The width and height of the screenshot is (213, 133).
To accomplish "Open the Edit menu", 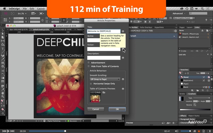I will (x=32, y=9).
